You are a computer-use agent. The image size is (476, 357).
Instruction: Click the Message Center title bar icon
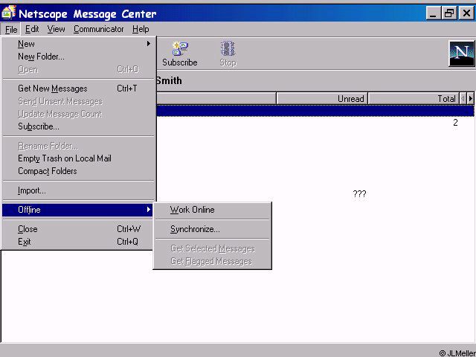click(x=8, y=13)
